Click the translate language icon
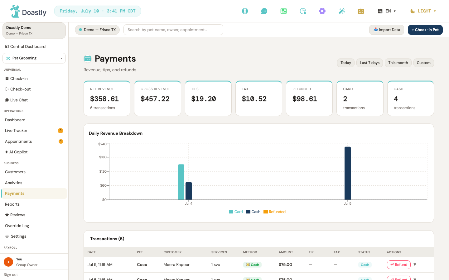The height and width of the screenshot is (280, 449). pyautogui.click(x=380, y=11)
